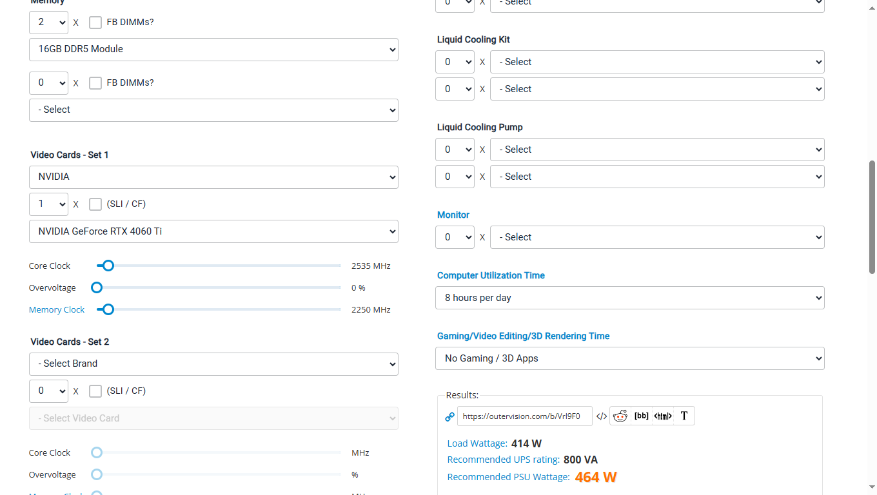Enable SLI / CF for Video Cards Set 1
This screenshot has width=877, height=495.
coord(95,204)
